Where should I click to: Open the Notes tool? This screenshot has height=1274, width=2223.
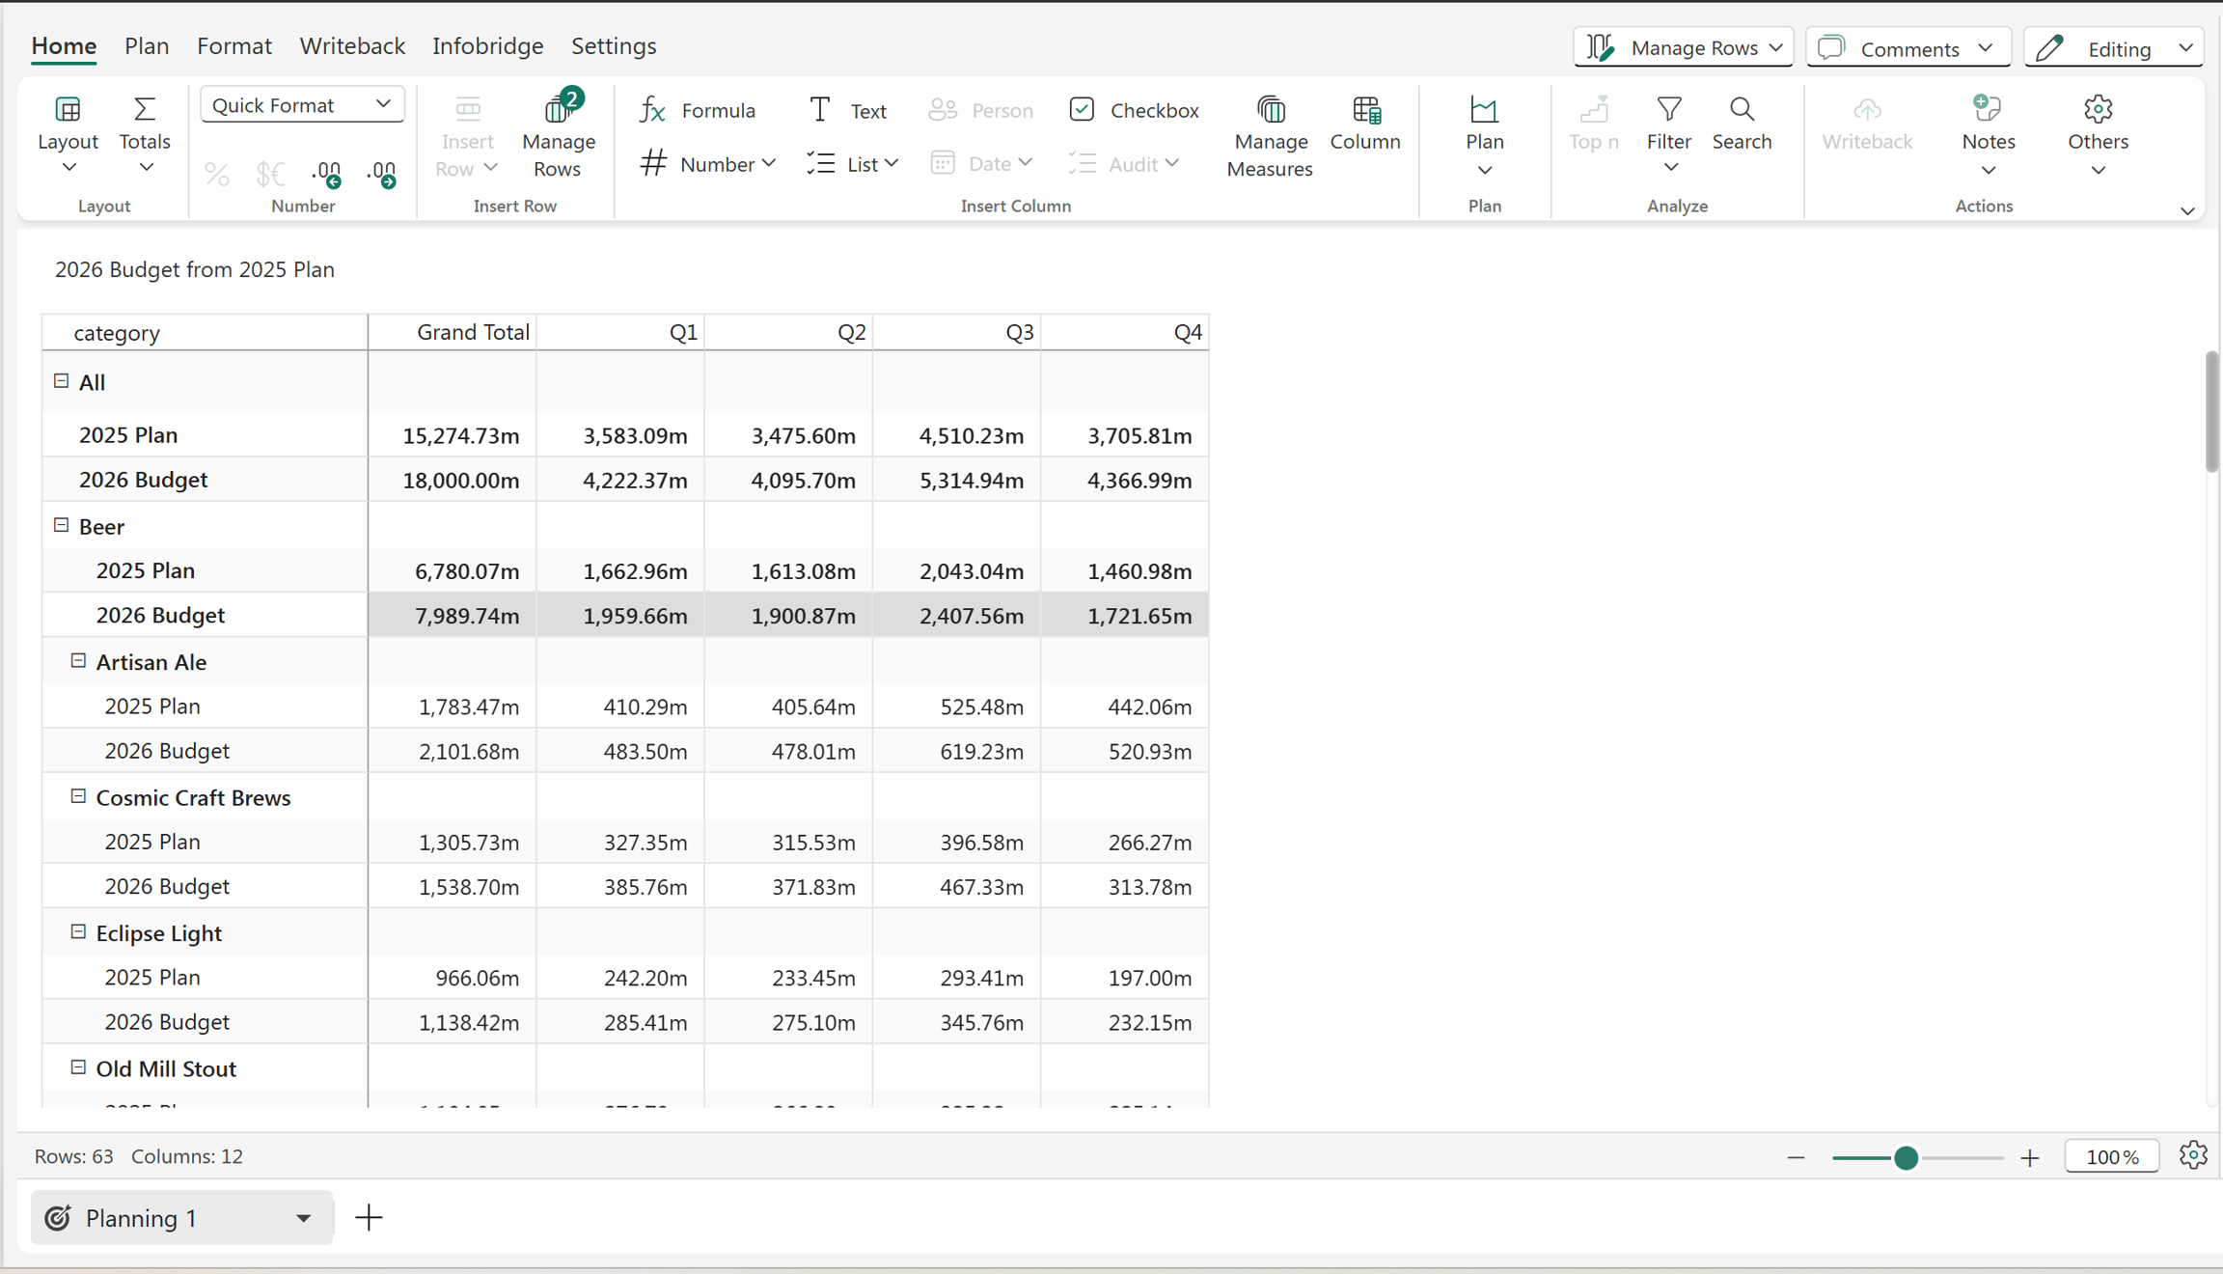pos(1988,136)
